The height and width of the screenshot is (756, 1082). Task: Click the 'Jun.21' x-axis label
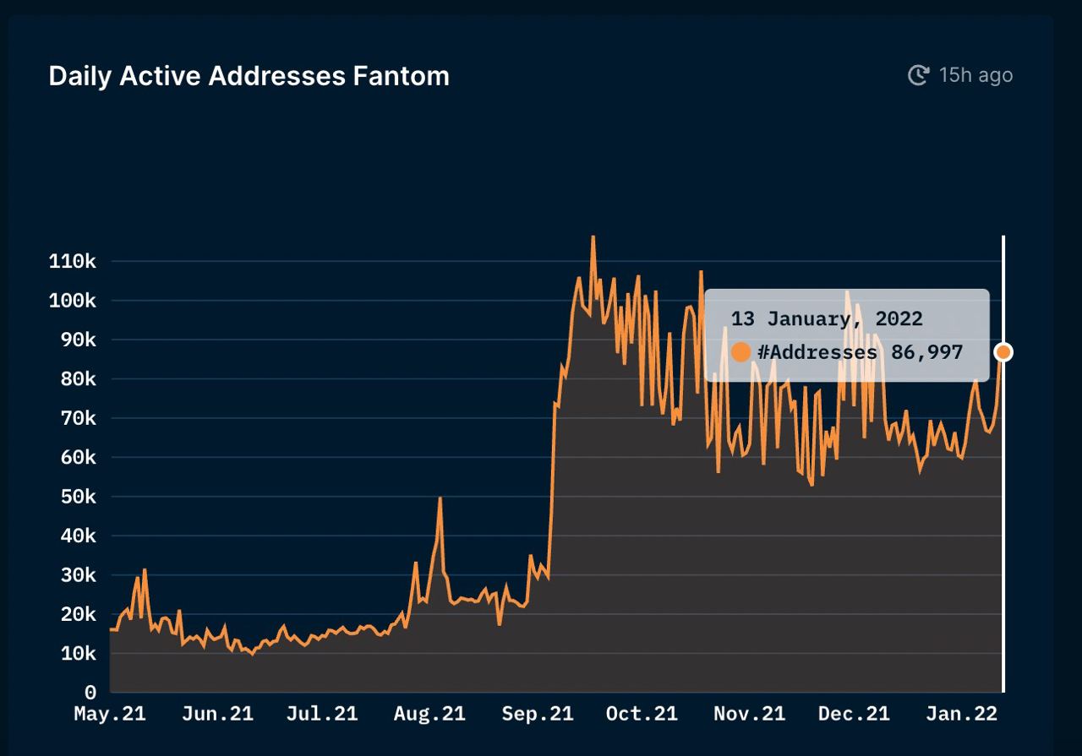pos(217,714)
